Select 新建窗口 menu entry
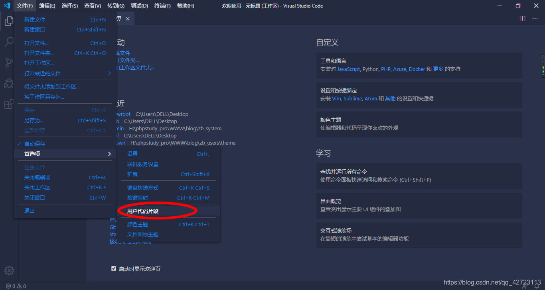 (65, 29)
